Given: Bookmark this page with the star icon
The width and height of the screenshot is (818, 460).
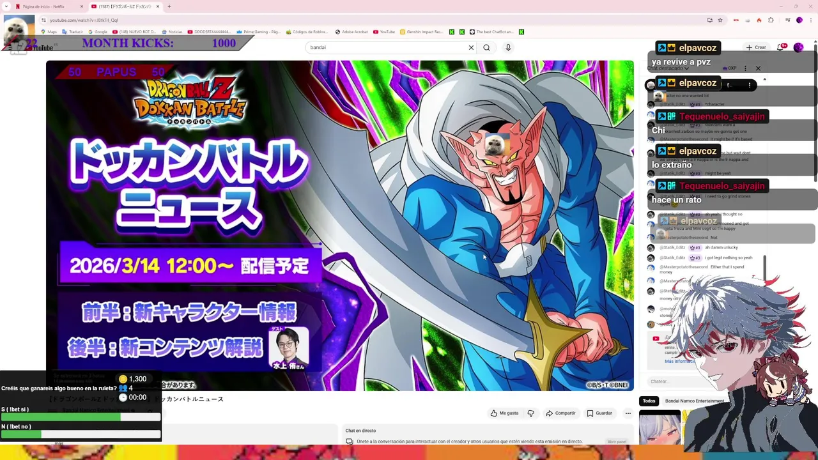Looking at the screenshot, I should (x=720, y=20).
